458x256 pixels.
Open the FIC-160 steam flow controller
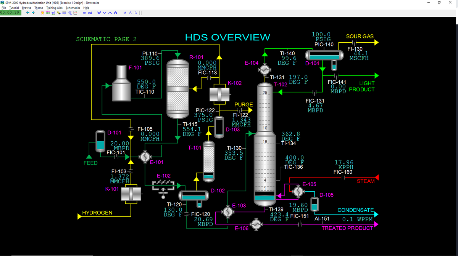click(x=343, y=172)
